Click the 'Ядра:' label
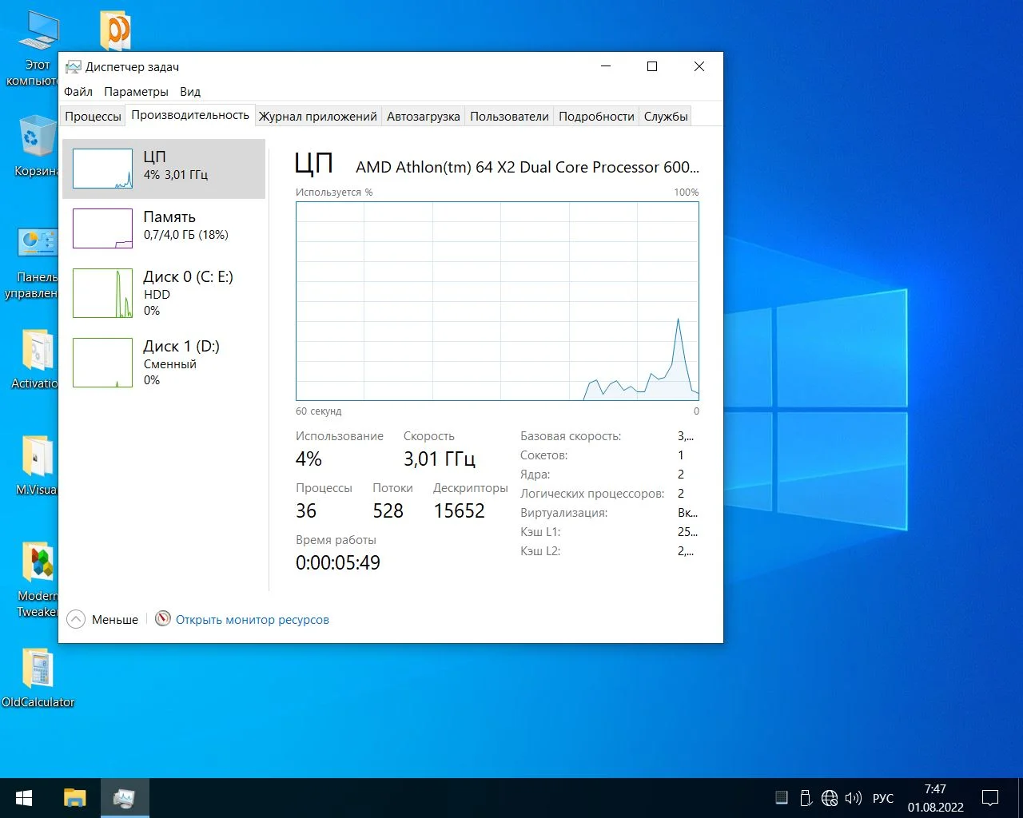The image size is (1023, 818). (x=535, y=475)
